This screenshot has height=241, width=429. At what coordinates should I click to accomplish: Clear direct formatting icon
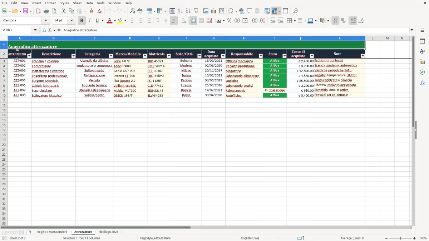100,11
